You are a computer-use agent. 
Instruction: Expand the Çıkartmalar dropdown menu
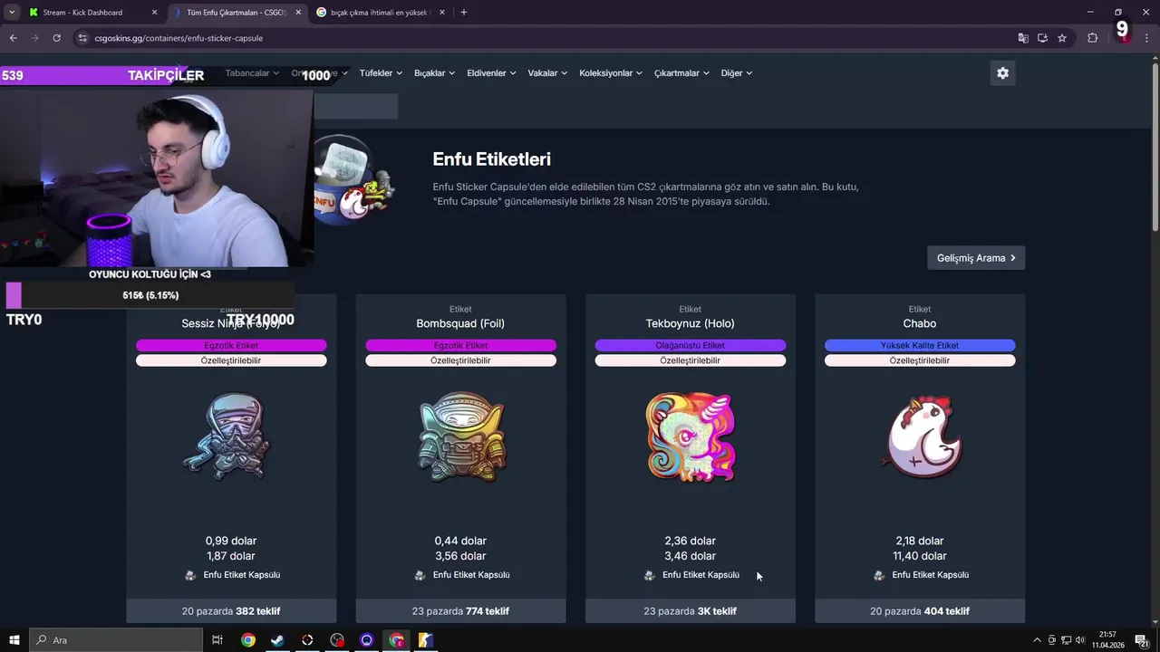click(681, 73)
